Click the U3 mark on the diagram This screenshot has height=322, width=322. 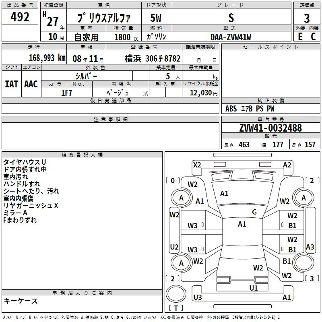[198, 297]
